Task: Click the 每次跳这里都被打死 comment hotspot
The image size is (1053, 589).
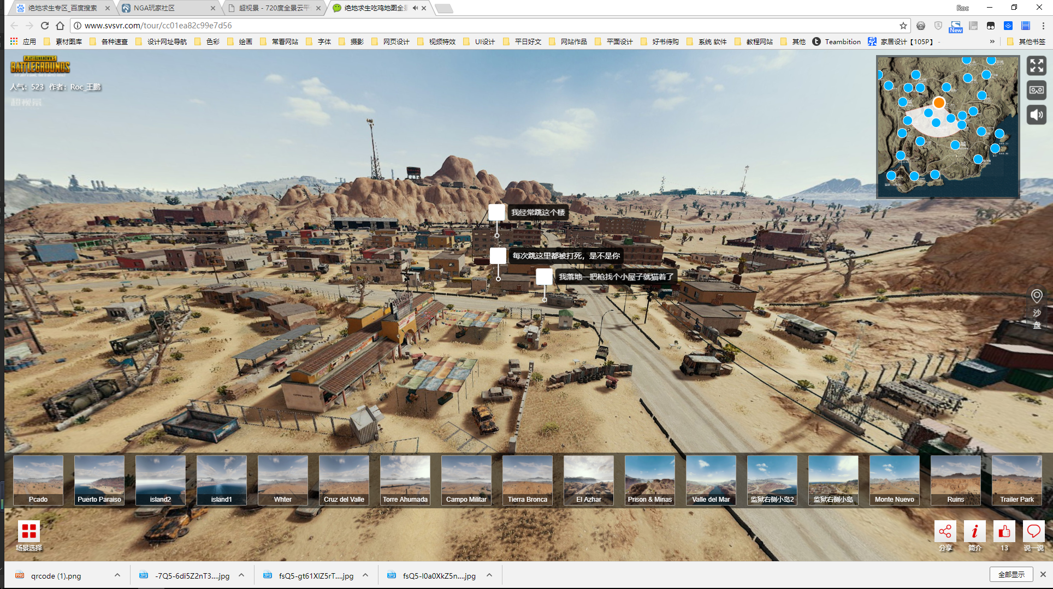Action: (x=557, y=256)
